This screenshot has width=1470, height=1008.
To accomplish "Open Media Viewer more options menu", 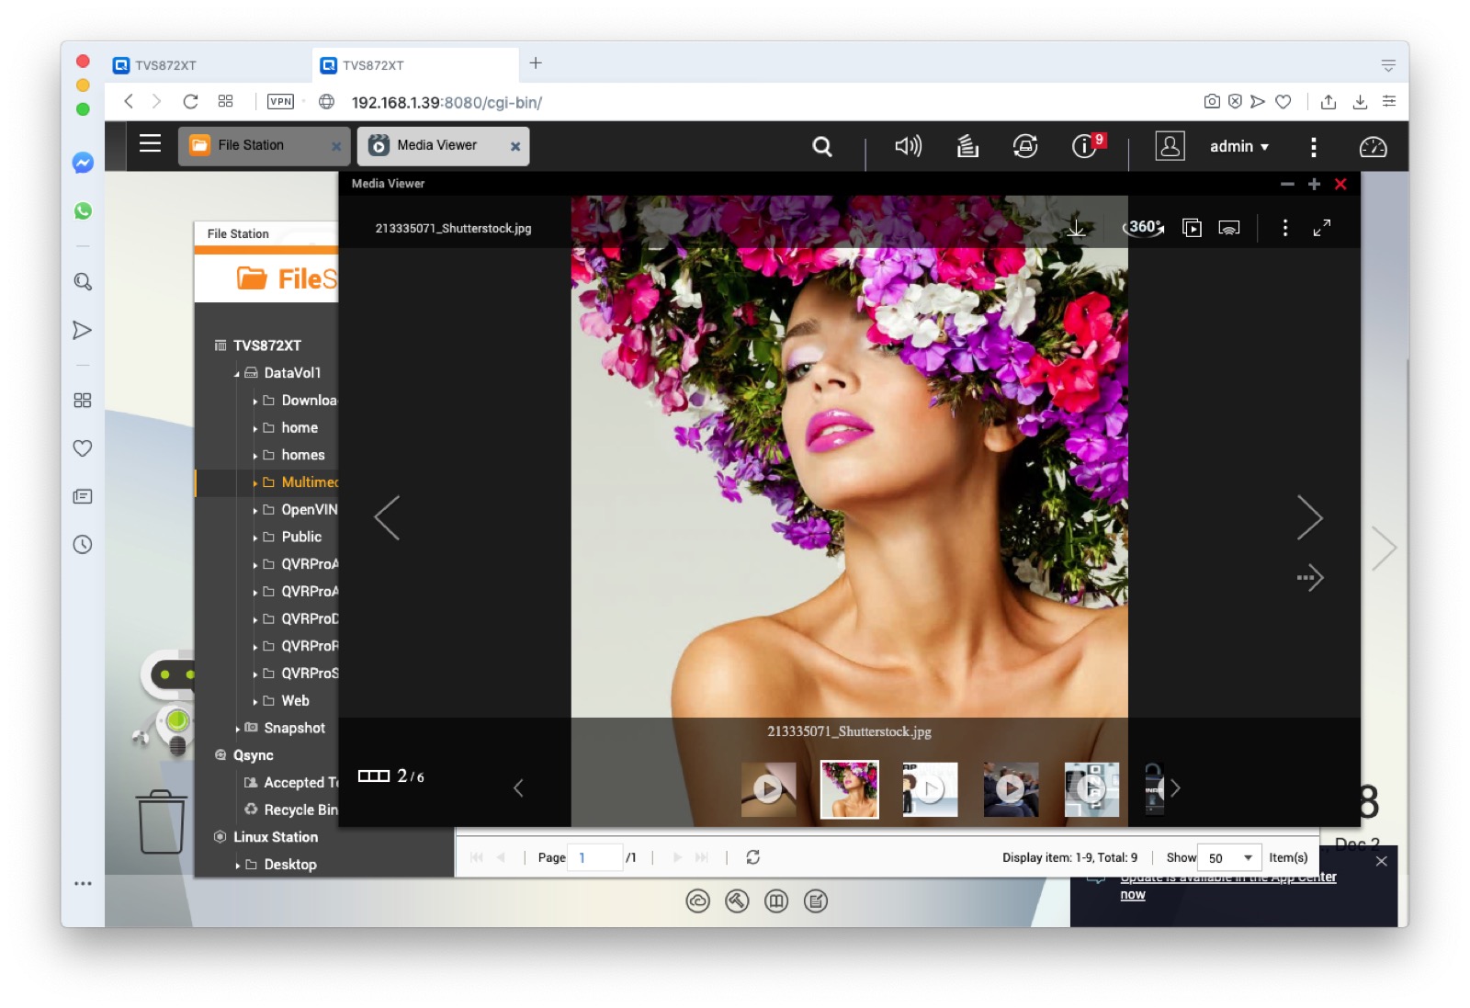I will pos(1284,228).
